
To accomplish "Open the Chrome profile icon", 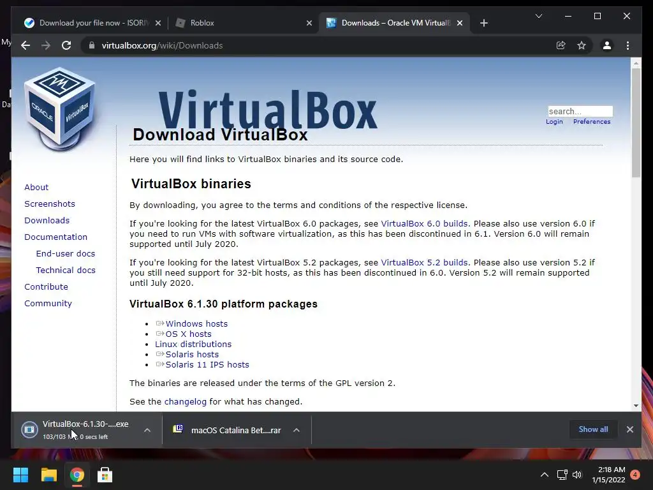I will 607,45.
